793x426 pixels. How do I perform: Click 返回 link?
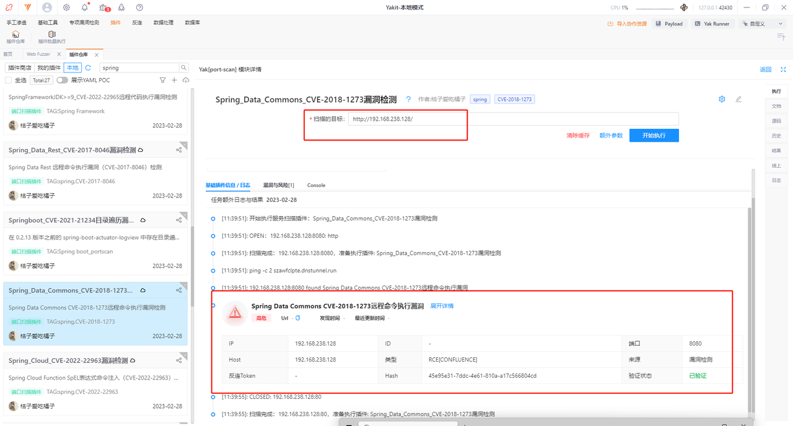pos(766,69)
